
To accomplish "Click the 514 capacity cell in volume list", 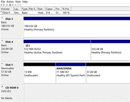I will [49, 13].
